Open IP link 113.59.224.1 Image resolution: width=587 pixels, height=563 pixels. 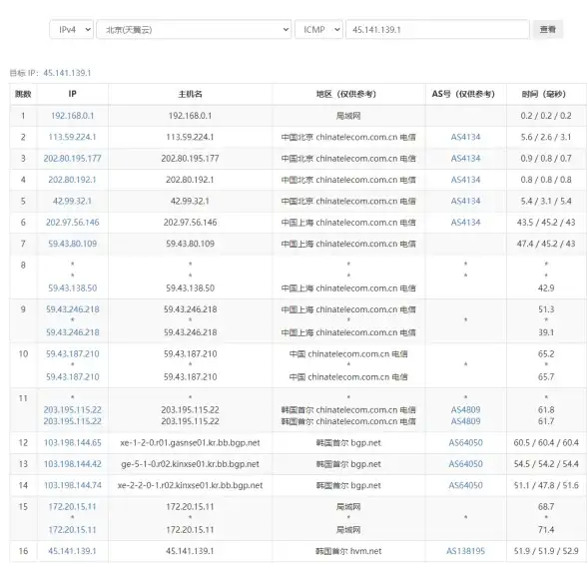point(73,137)
